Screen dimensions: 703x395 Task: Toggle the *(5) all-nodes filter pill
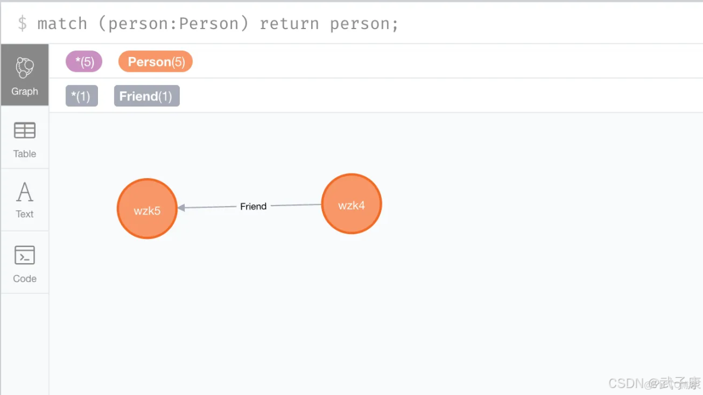point(84,61)
